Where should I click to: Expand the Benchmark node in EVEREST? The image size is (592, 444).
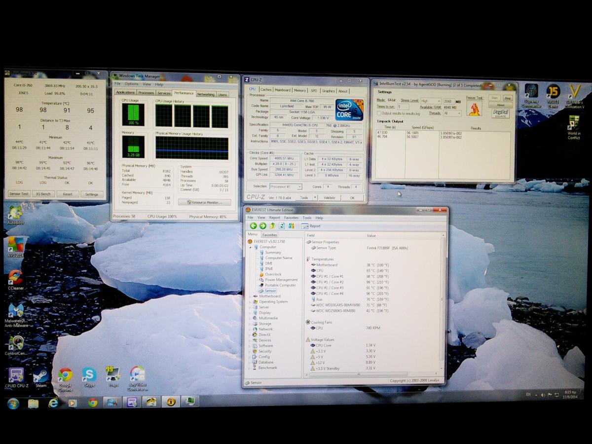[x=250, y=368]
